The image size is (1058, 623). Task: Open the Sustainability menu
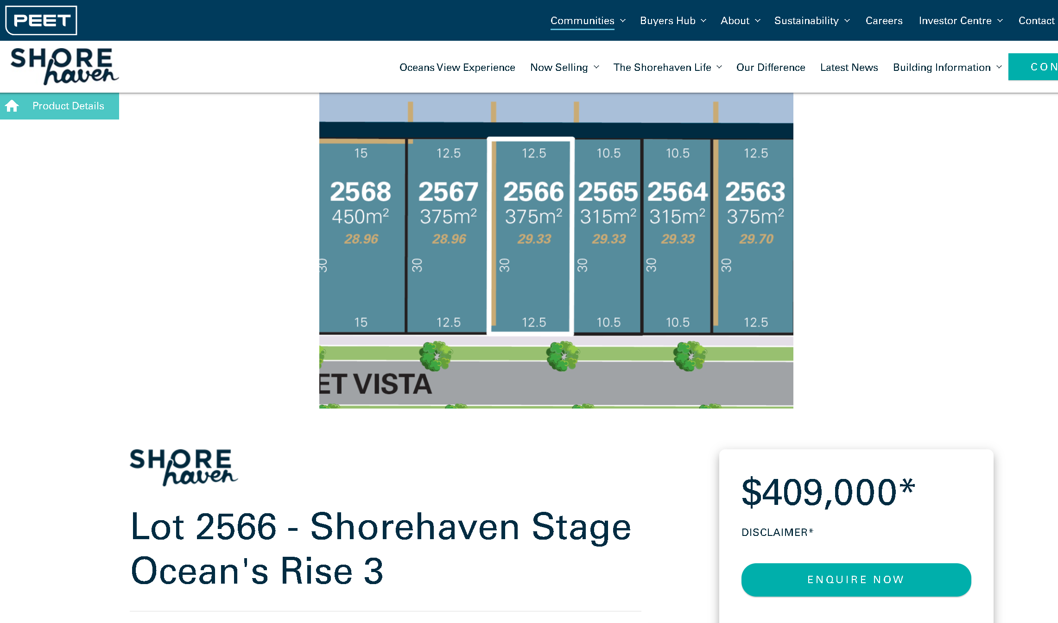(806, 21)
